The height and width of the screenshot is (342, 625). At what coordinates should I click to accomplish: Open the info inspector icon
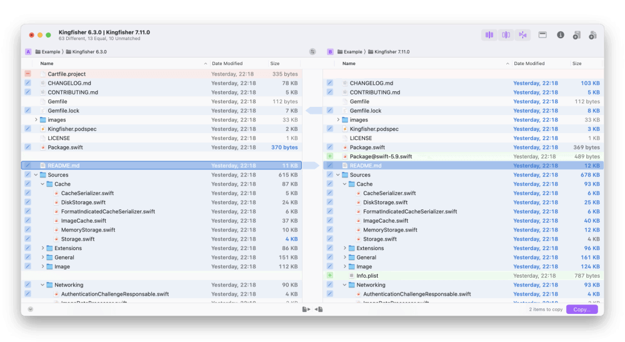point(561,35)
